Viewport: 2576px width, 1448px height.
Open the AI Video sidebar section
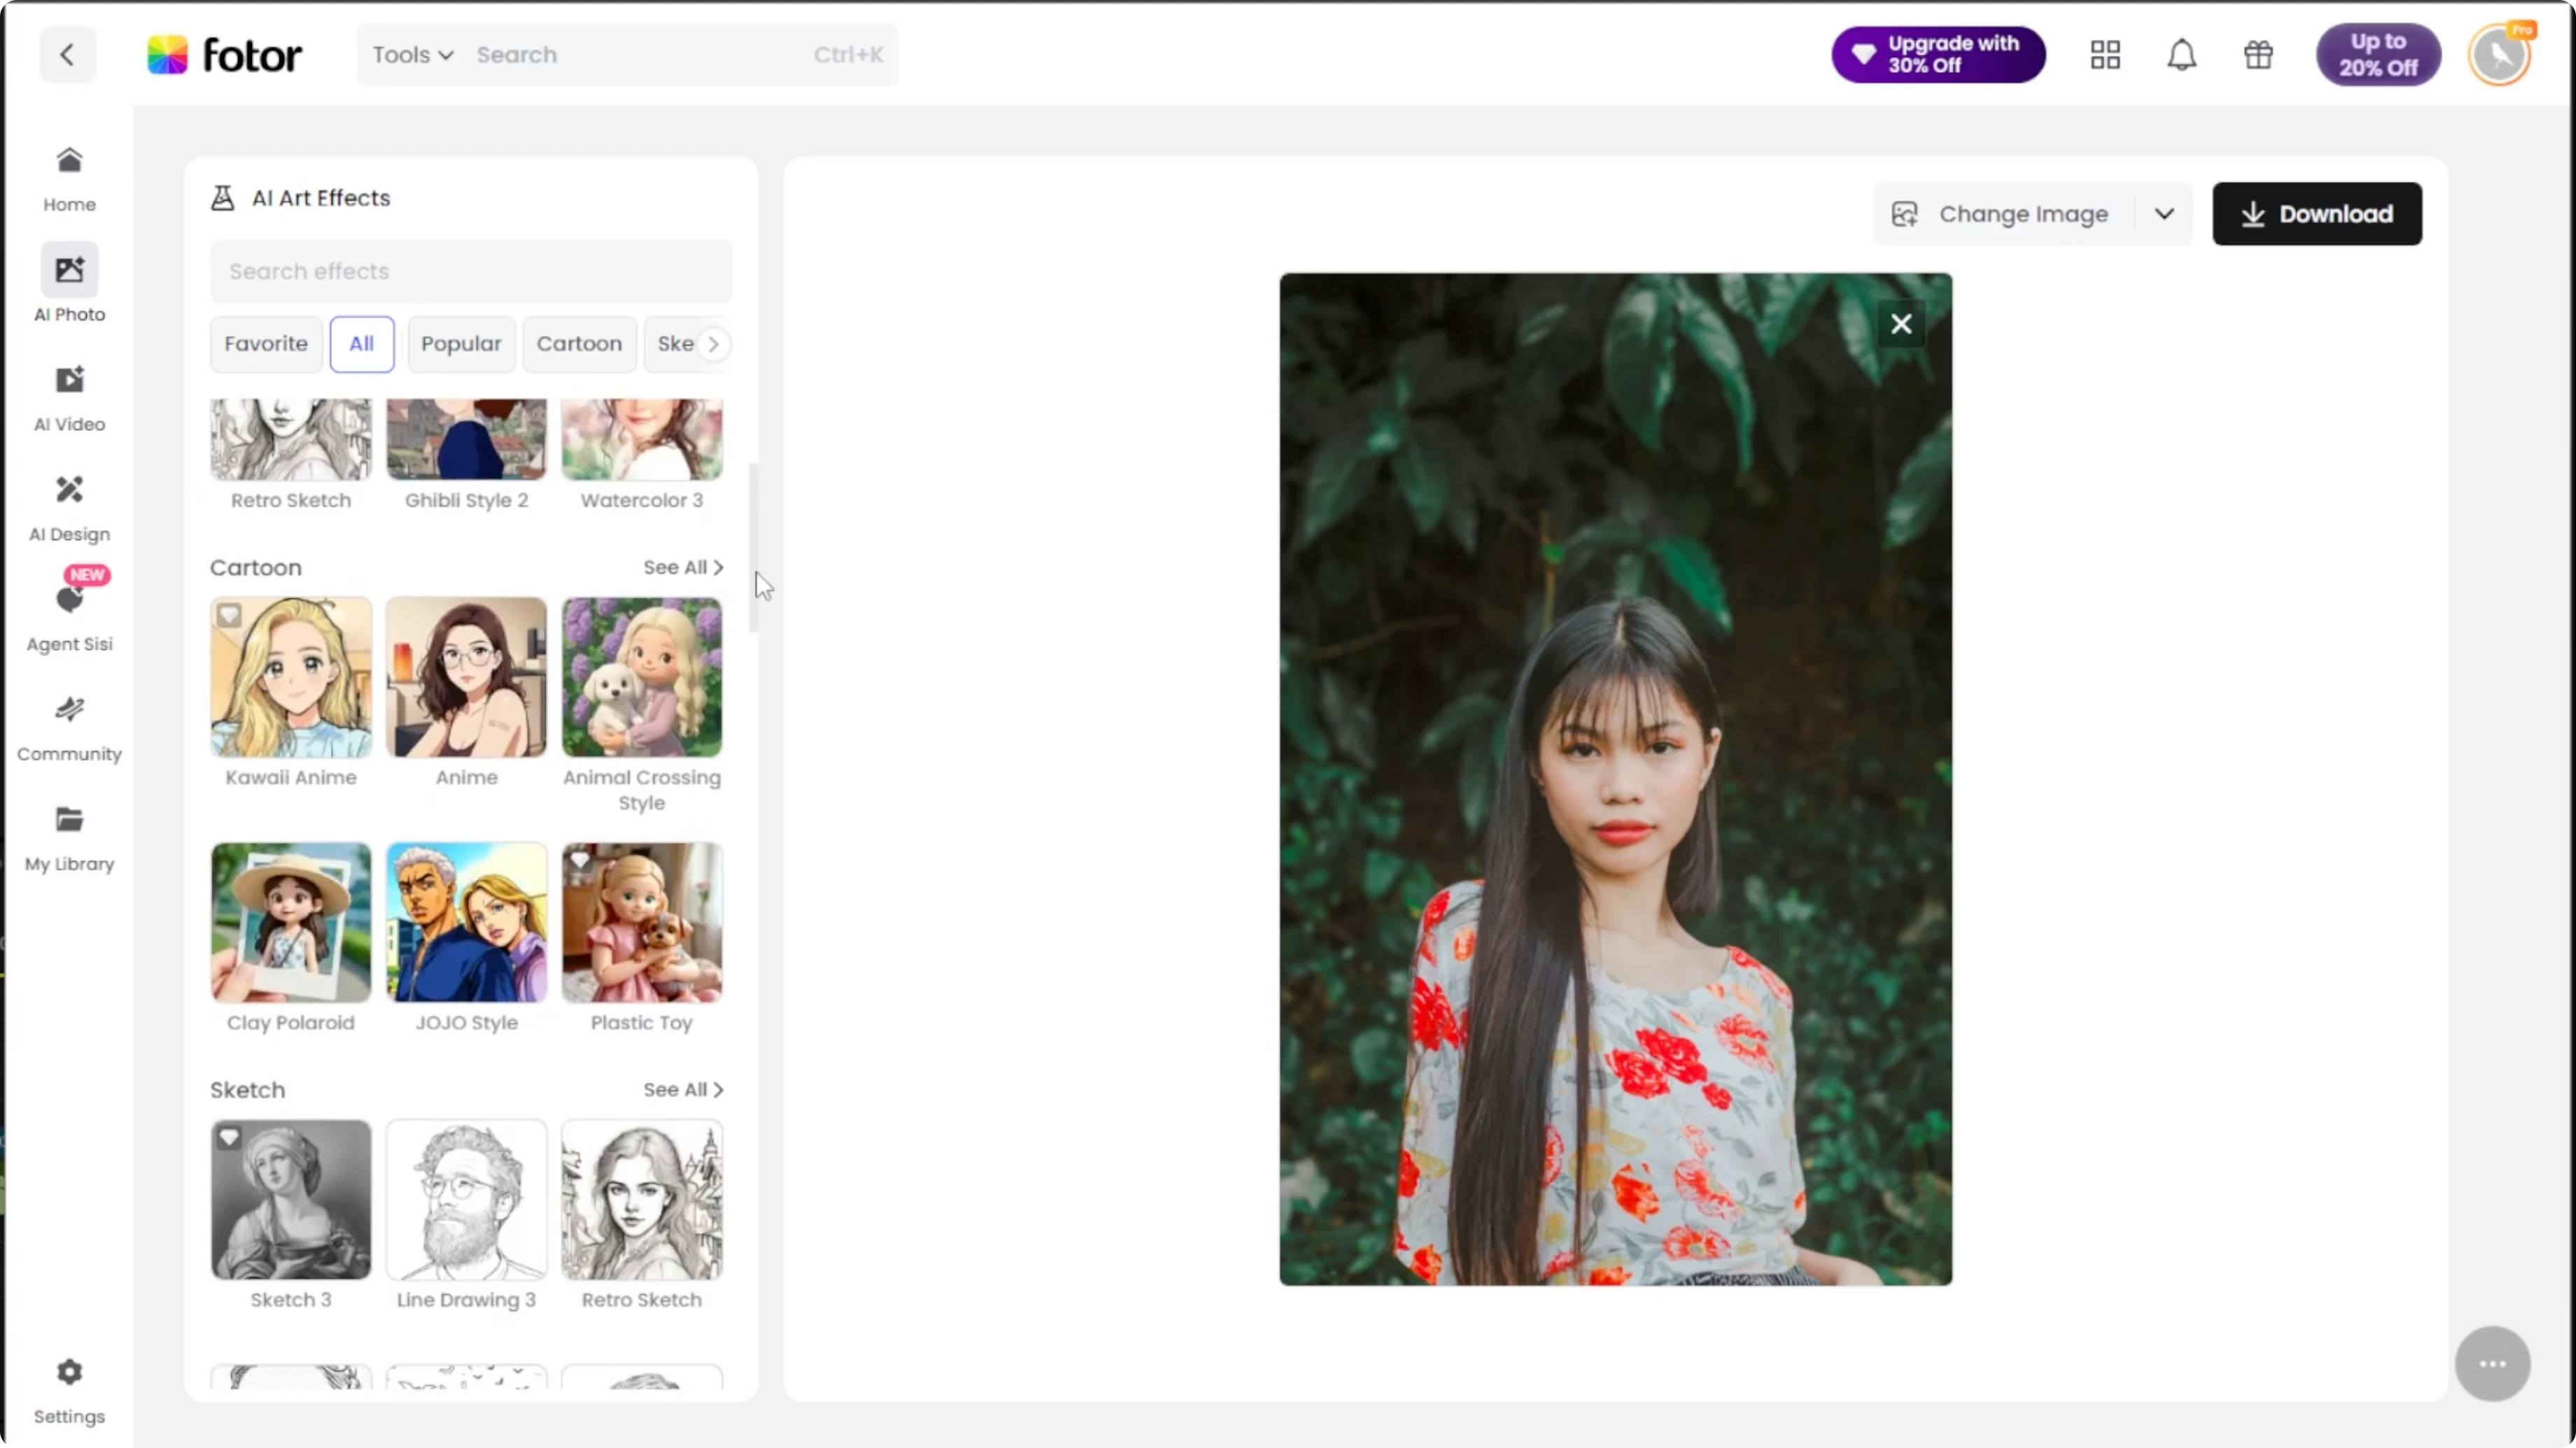(x=69, y=398)
